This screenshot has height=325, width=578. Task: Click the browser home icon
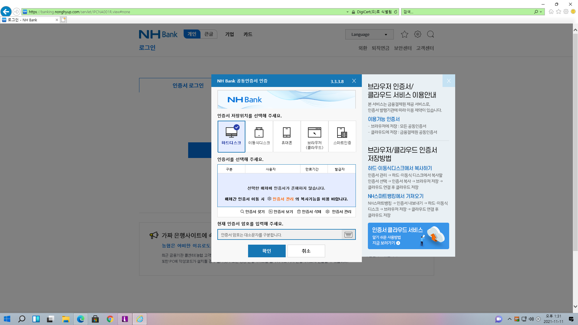point(551,12)
